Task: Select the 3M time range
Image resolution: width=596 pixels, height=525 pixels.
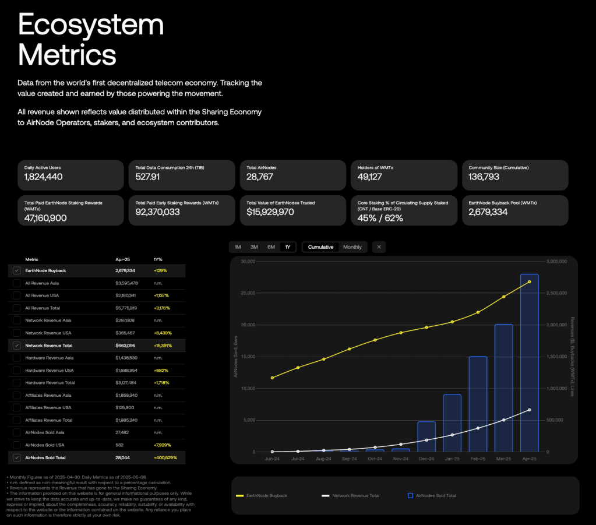Action: click(254, 247)
